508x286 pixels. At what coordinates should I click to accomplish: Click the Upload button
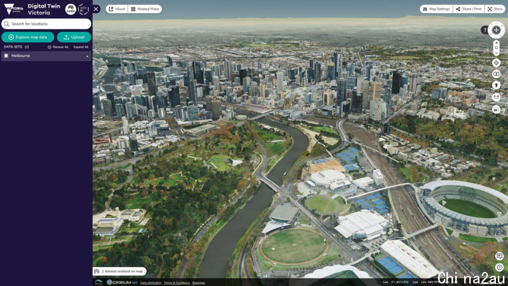coord(74,37)
